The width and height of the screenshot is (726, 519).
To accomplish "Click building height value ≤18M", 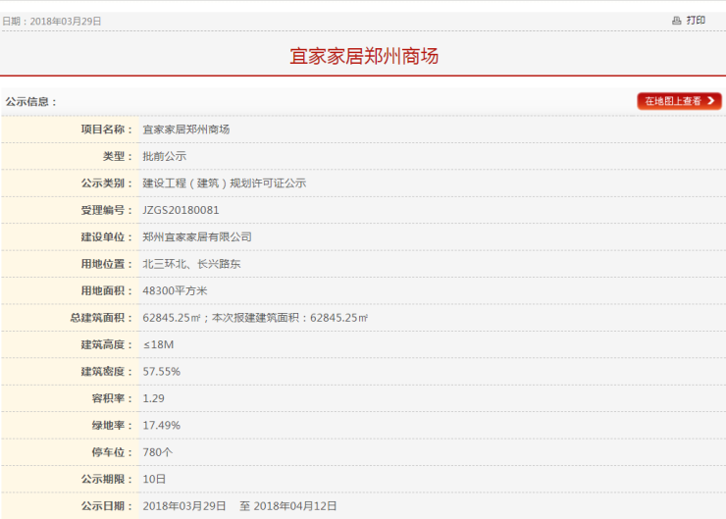I will point(158,345).
